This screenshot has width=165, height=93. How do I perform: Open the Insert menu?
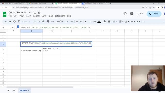[28, 16]
